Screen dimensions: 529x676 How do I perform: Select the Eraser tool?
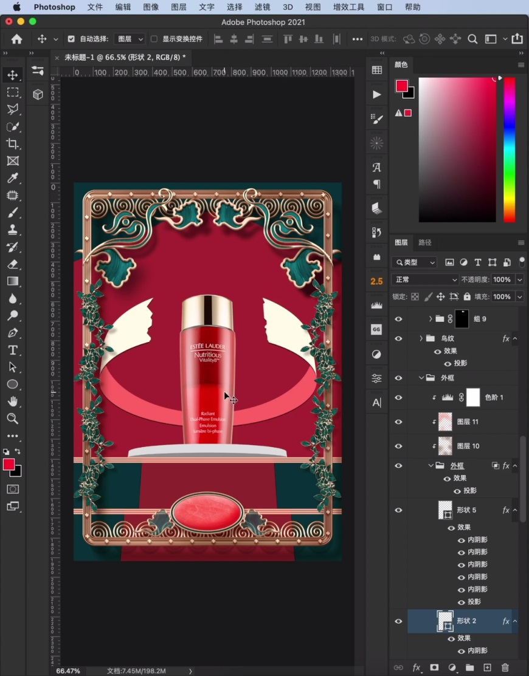coord(13,264)
